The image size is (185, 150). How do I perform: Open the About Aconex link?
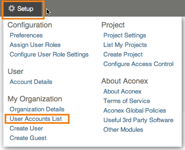click(x=122, y=91)
